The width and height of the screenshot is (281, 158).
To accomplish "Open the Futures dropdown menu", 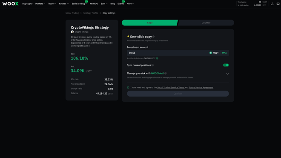I will pyautogui.click(x=64, y=3).
